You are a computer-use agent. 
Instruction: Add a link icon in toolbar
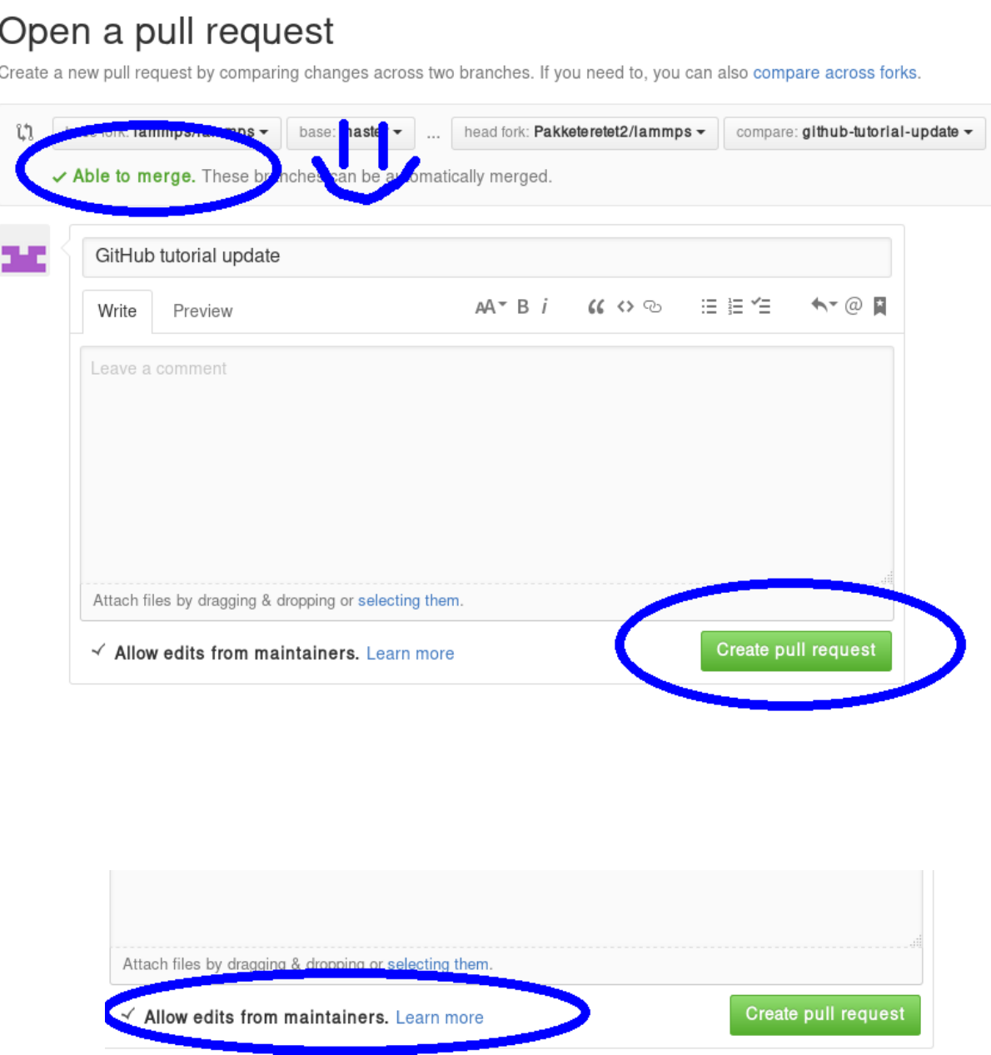tap(653, 306)
